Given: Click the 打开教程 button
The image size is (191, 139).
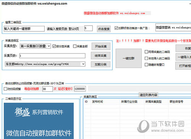Looking at the screenshot, I should pos(183,66).
